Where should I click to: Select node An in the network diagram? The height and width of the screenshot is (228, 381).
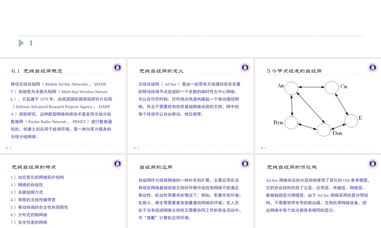tap(291, 87)
